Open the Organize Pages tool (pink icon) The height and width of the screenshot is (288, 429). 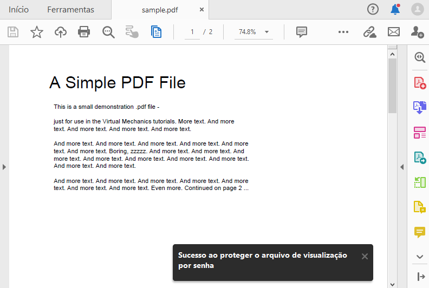coord(420,133)
